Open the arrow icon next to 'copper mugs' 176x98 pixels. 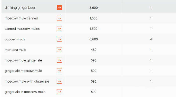coord(59,39)
